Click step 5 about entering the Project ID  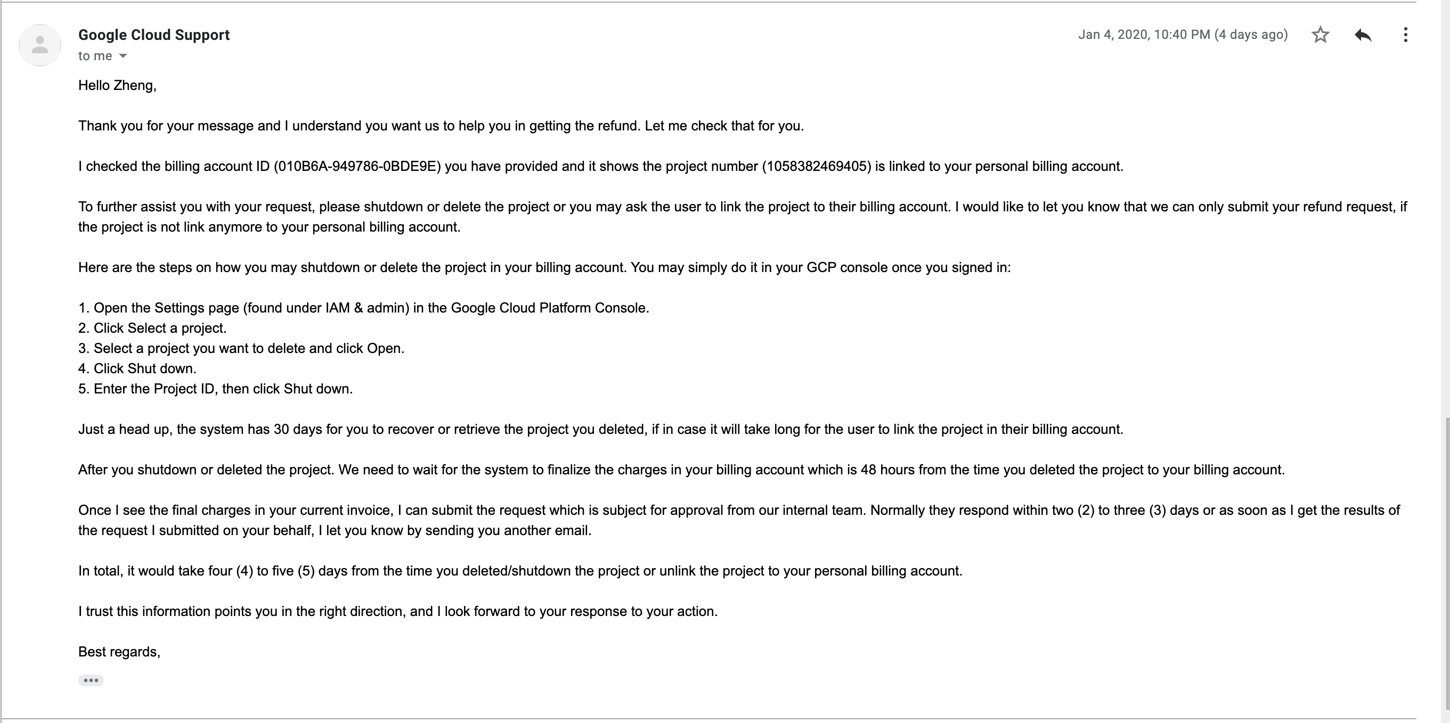pos(216,389)
